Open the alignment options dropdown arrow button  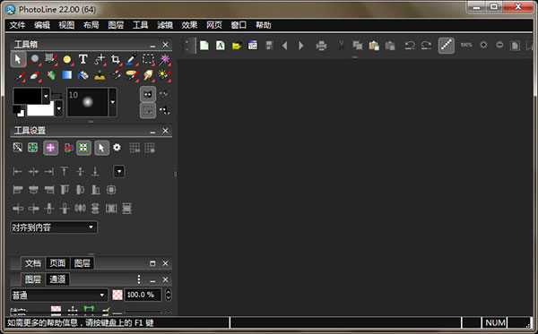(119, 171)
